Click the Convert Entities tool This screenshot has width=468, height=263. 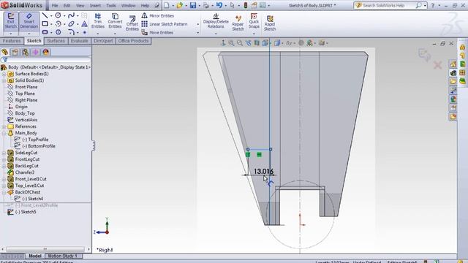pos(115,21)
